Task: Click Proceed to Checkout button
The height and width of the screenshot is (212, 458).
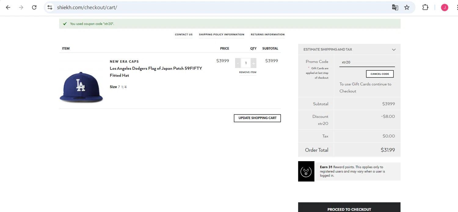Action: [x=349, y=207]
